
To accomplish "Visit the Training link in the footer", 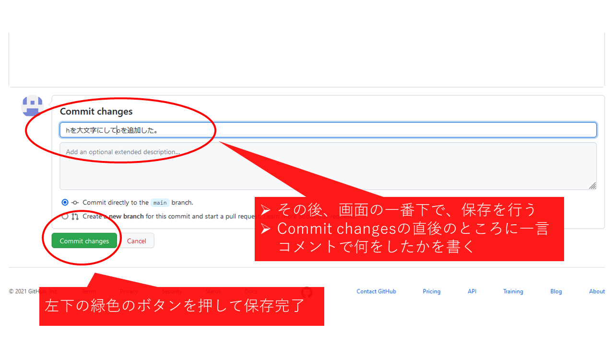I will 513,291.
